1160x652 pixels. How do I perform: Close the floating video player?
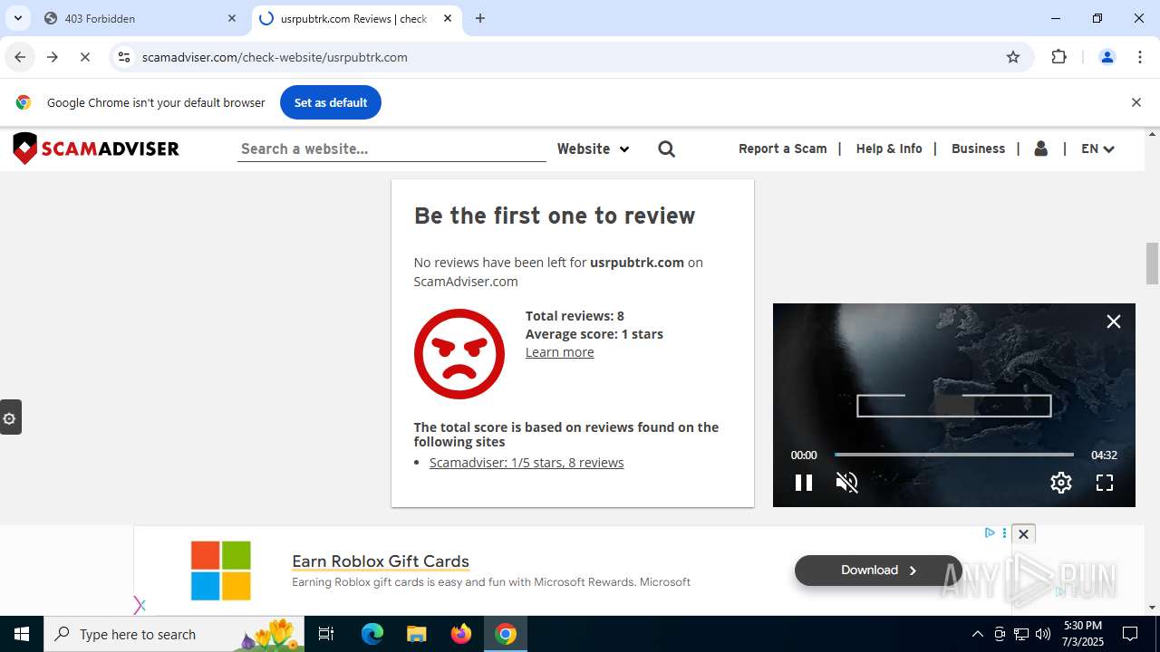1113,321
